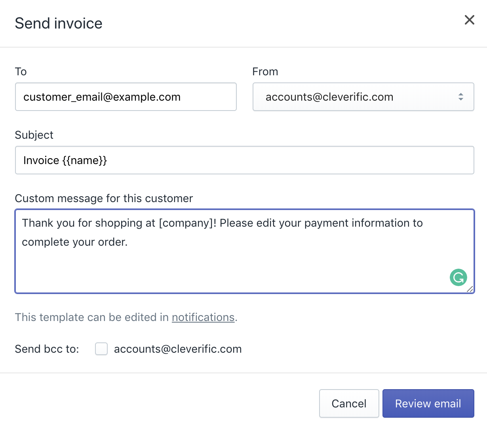Click inside the custom message textarea
Viewport: 487px width, 428px height.
tap(244, 251)
